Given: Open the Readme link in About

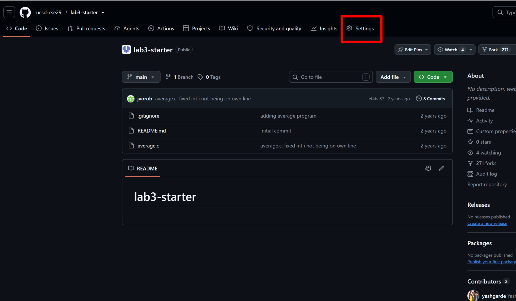Looking at the screenshot, I should 481,110.
